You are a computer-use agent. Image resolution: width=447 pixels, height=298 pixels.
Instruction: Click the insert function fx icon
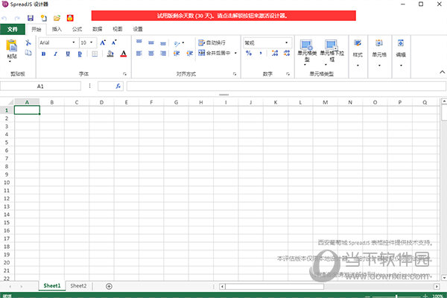[118, 86]
